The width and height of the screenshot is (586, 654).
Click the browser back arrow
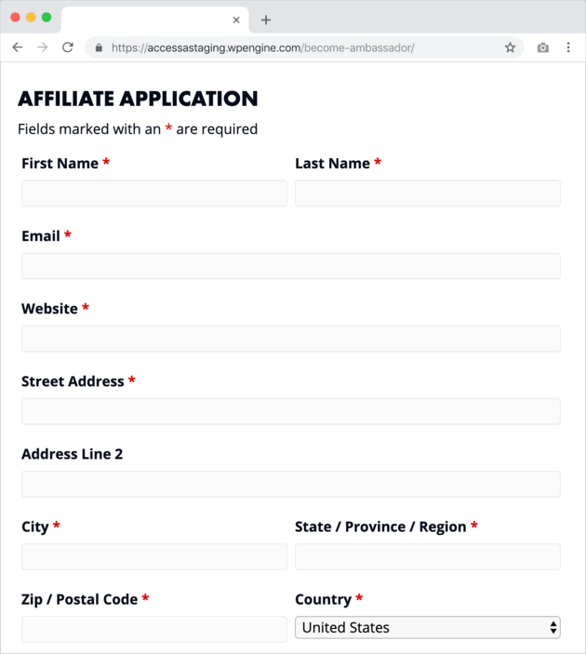tap(17, 47)
